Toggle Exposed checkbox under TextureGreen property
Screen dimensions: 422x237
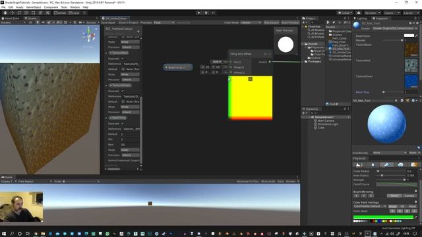click(x=123, y=91)
